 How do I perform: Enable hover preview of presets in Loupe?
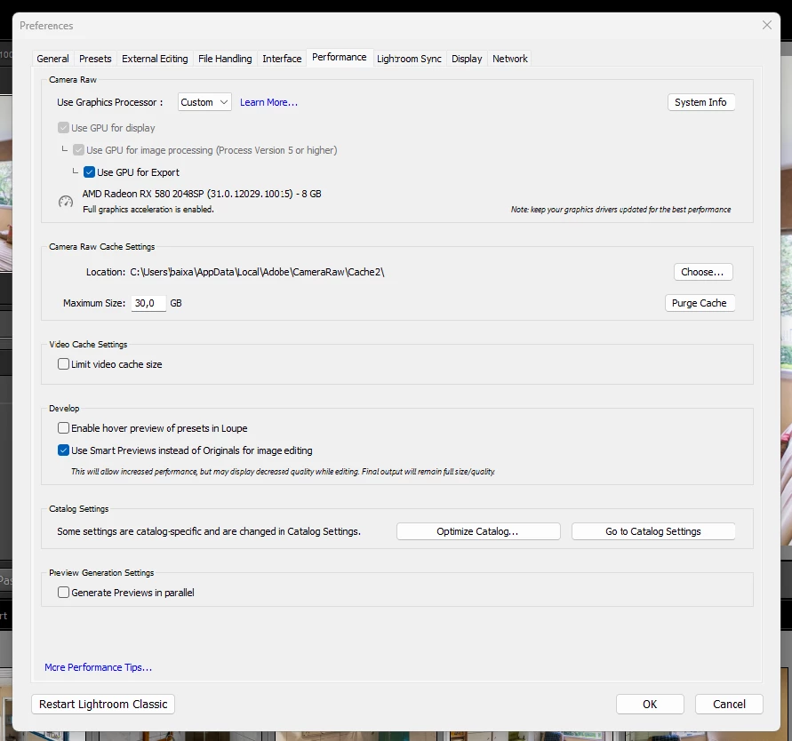pos(64,428)
